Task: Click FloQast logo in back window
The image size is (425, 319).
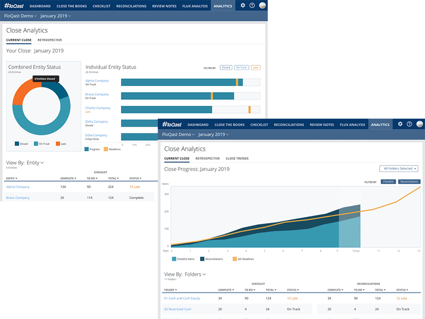Action: tap(14, 6)
